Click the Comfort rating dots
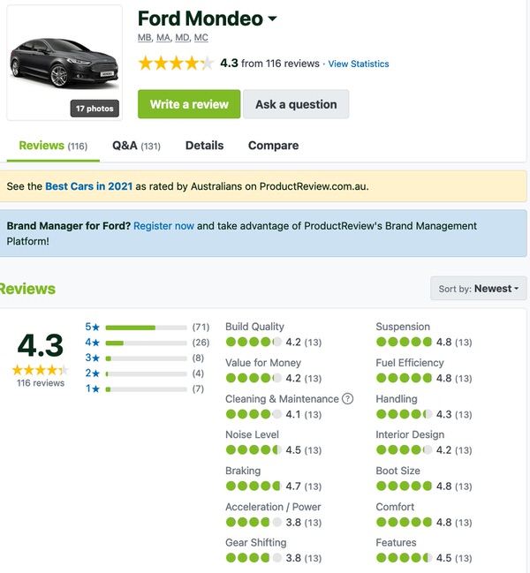The image size is (530, 573). 405,522
